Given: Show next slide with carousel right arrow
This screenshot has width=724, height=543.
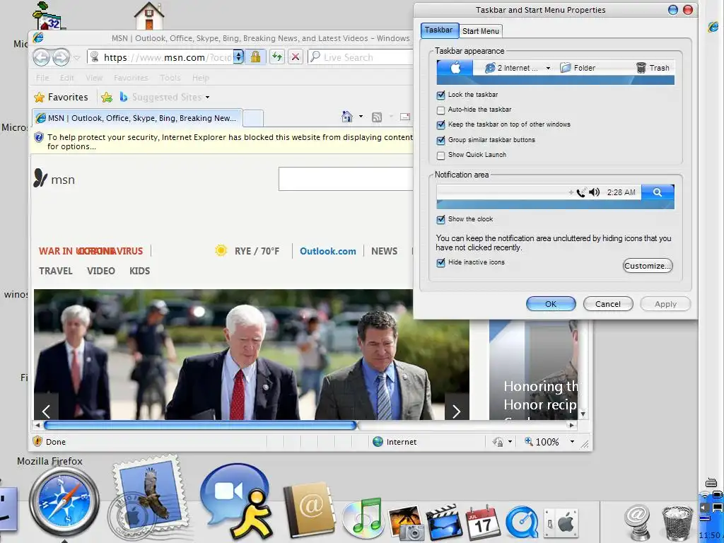Looking at the screenshot, I should pos(456,411).
